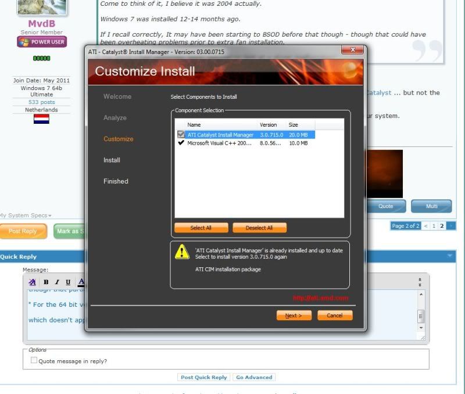Select the Microsoft Visual C++ row name
Viewport: 465px width, 394px height.
219,143
